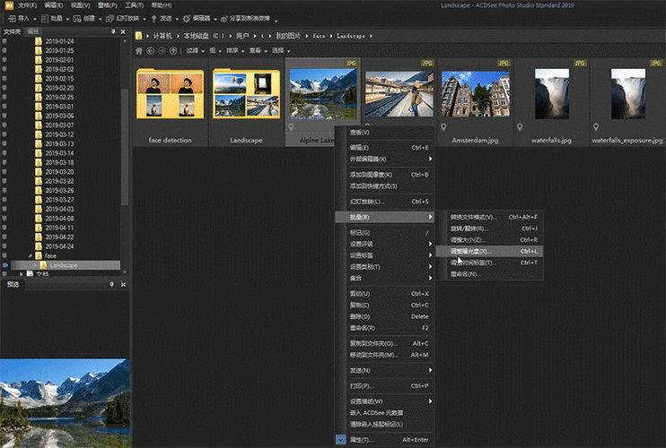Open the Select (选择) dropdown
The width and height of the screenshot is (666, 448).
click(x=281, y=51)
